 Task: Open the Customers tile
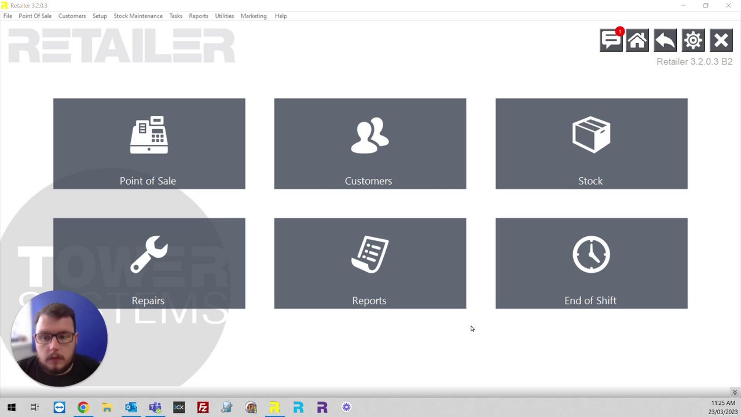pyautogui.click(x=370, y=144)
